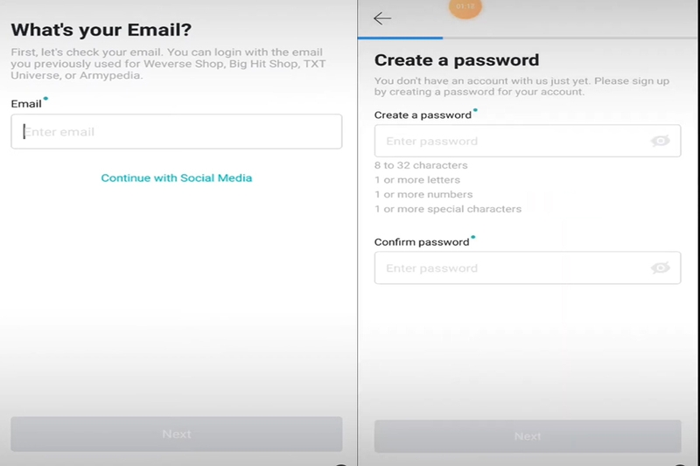This screenshot has height=466, width=700.
Task: Select the "1 or more special characters" requirement
Action: (447, 209)
